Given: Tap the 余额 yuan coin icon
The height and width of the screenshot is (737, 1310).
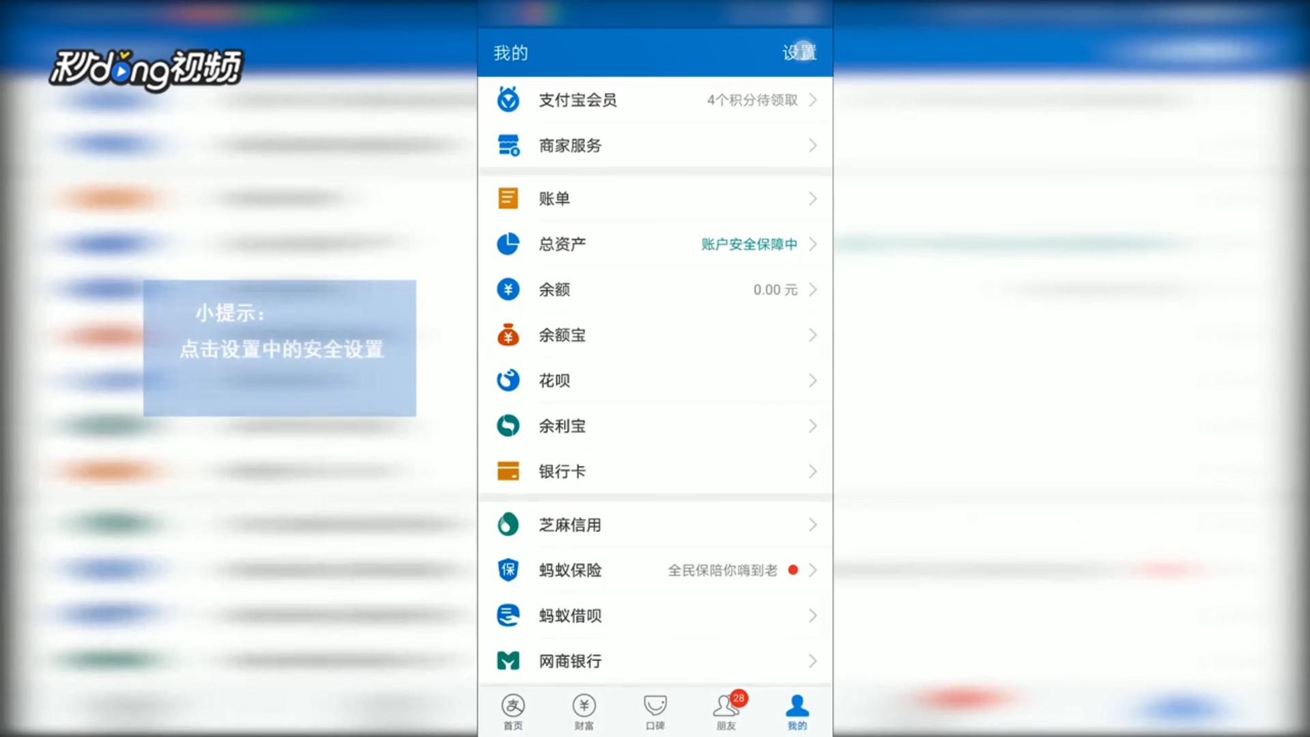Looking at the screenshot, I should [508, 290].
